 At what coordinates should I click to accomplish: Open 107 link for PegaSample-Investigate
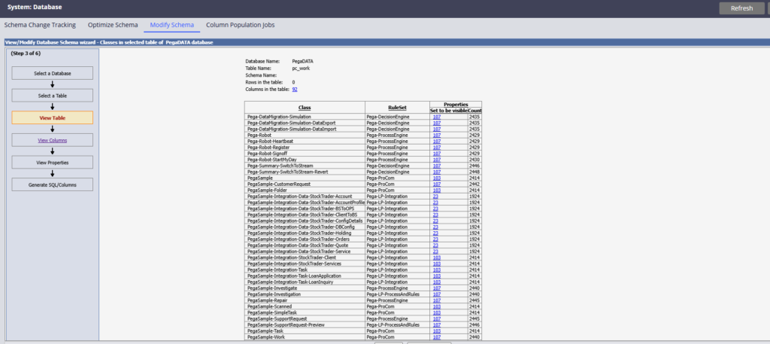(437, 288)
